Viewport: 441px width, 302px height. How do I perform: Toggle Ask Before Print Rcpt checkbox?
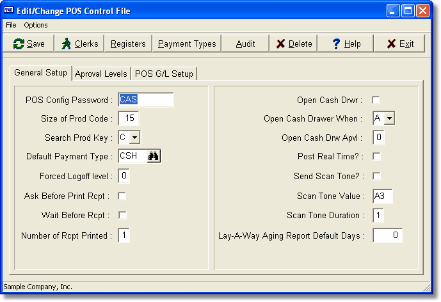tap(122, 196)
